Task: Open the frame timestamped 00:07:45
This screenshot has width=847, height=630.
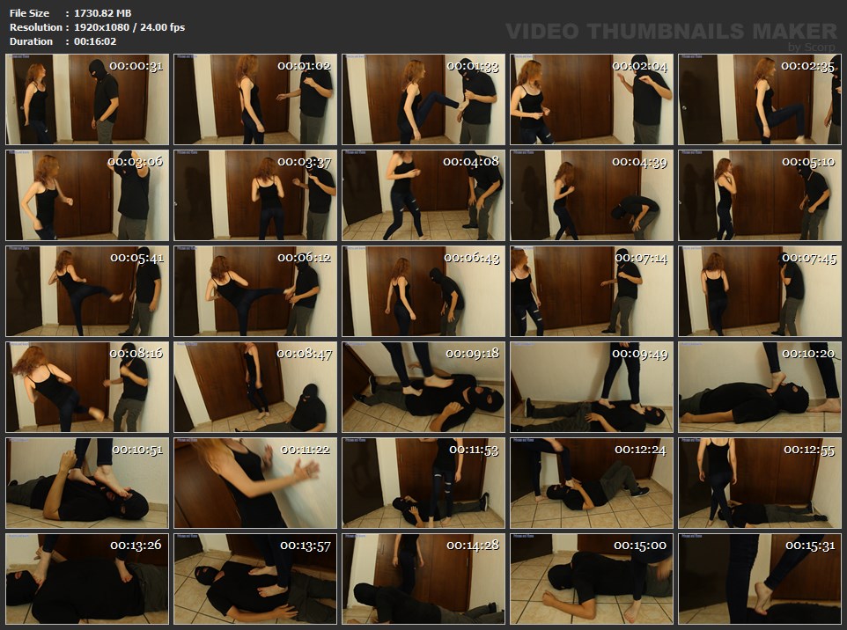Action: 760,291
